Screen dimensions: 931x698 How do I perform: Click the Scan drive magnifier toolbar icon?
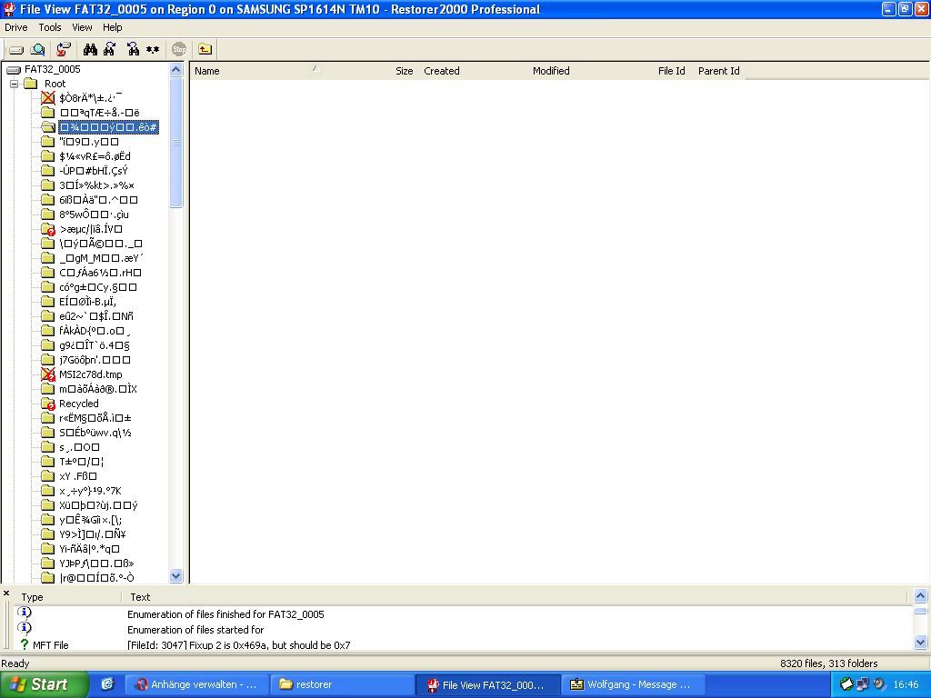click(37, 49)
